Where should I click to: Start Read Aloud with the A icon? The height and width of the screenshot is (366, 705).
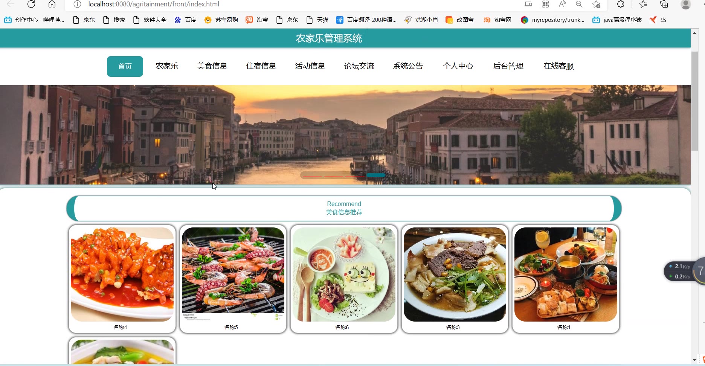(x=562, y=4)
